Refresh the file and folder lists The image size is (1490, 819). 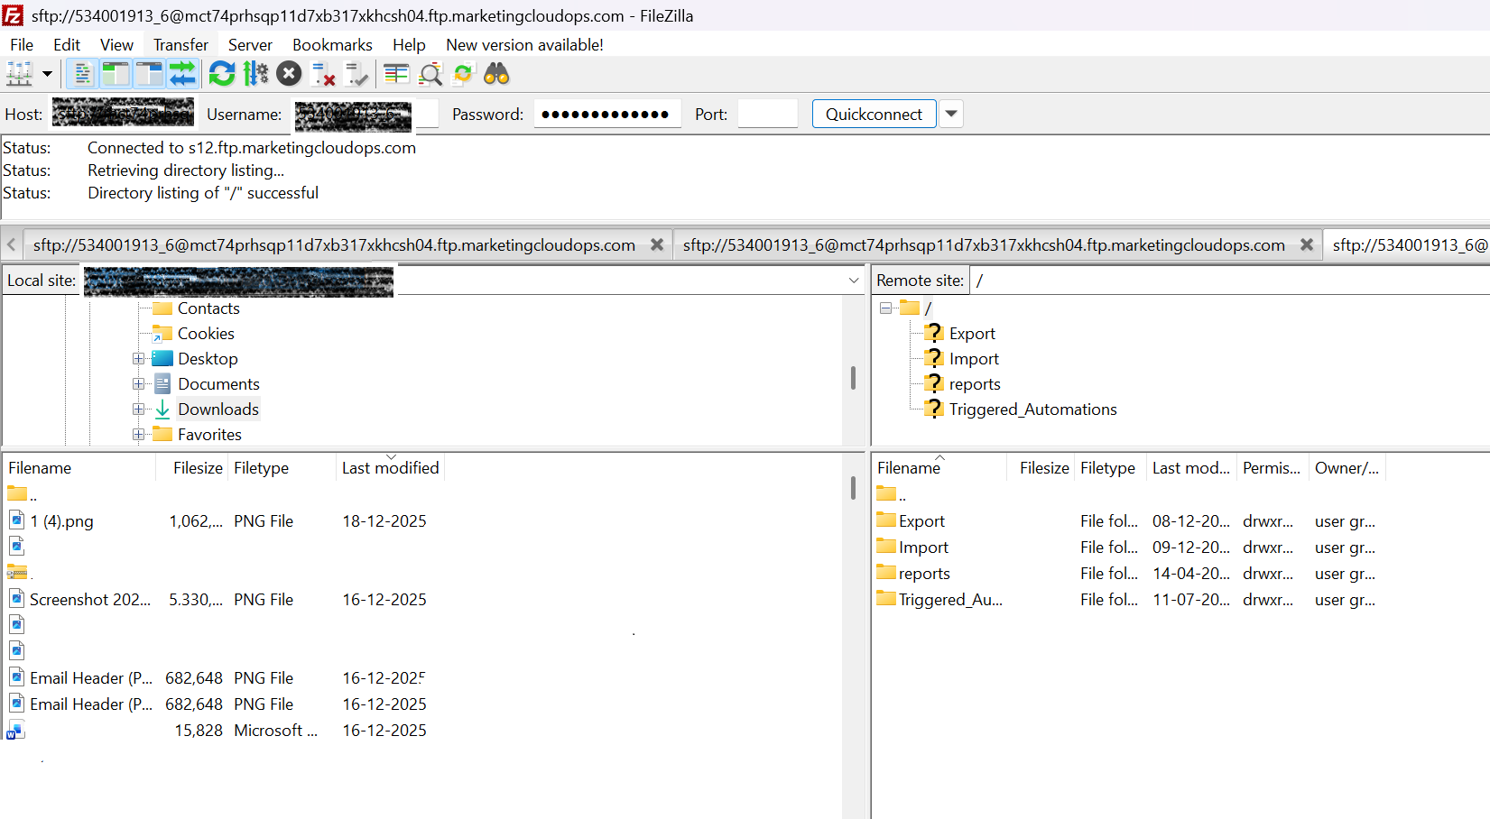[x=221, y=74]
